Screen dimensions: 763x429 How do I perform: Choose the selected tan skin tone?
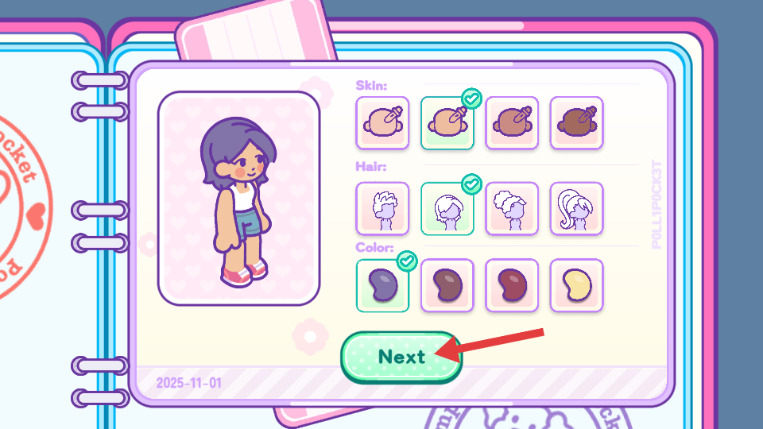coord(447,122)
